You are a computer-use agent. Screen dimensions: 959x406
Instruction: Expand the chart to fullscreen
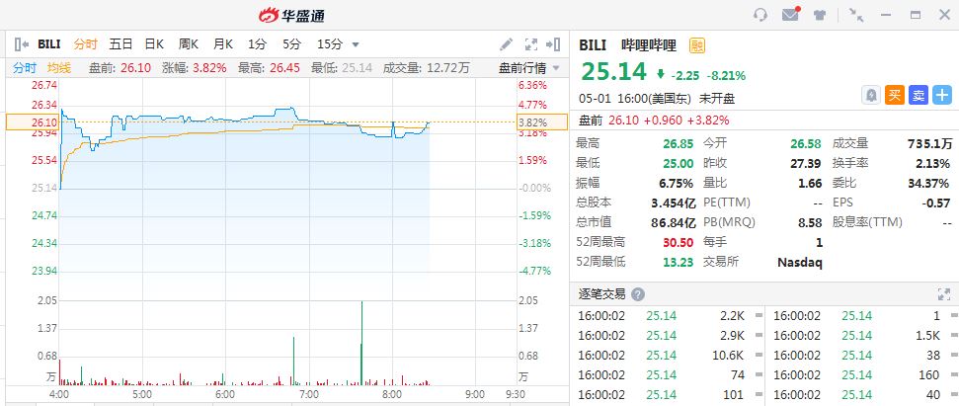pos(530,44)
